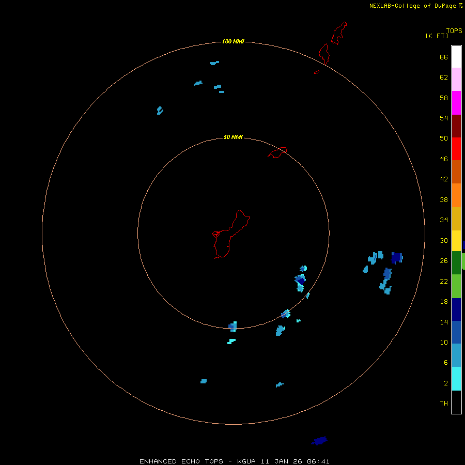Click the 30 legend value
Screen dimensions: 465x465
[x=444, y=240]
